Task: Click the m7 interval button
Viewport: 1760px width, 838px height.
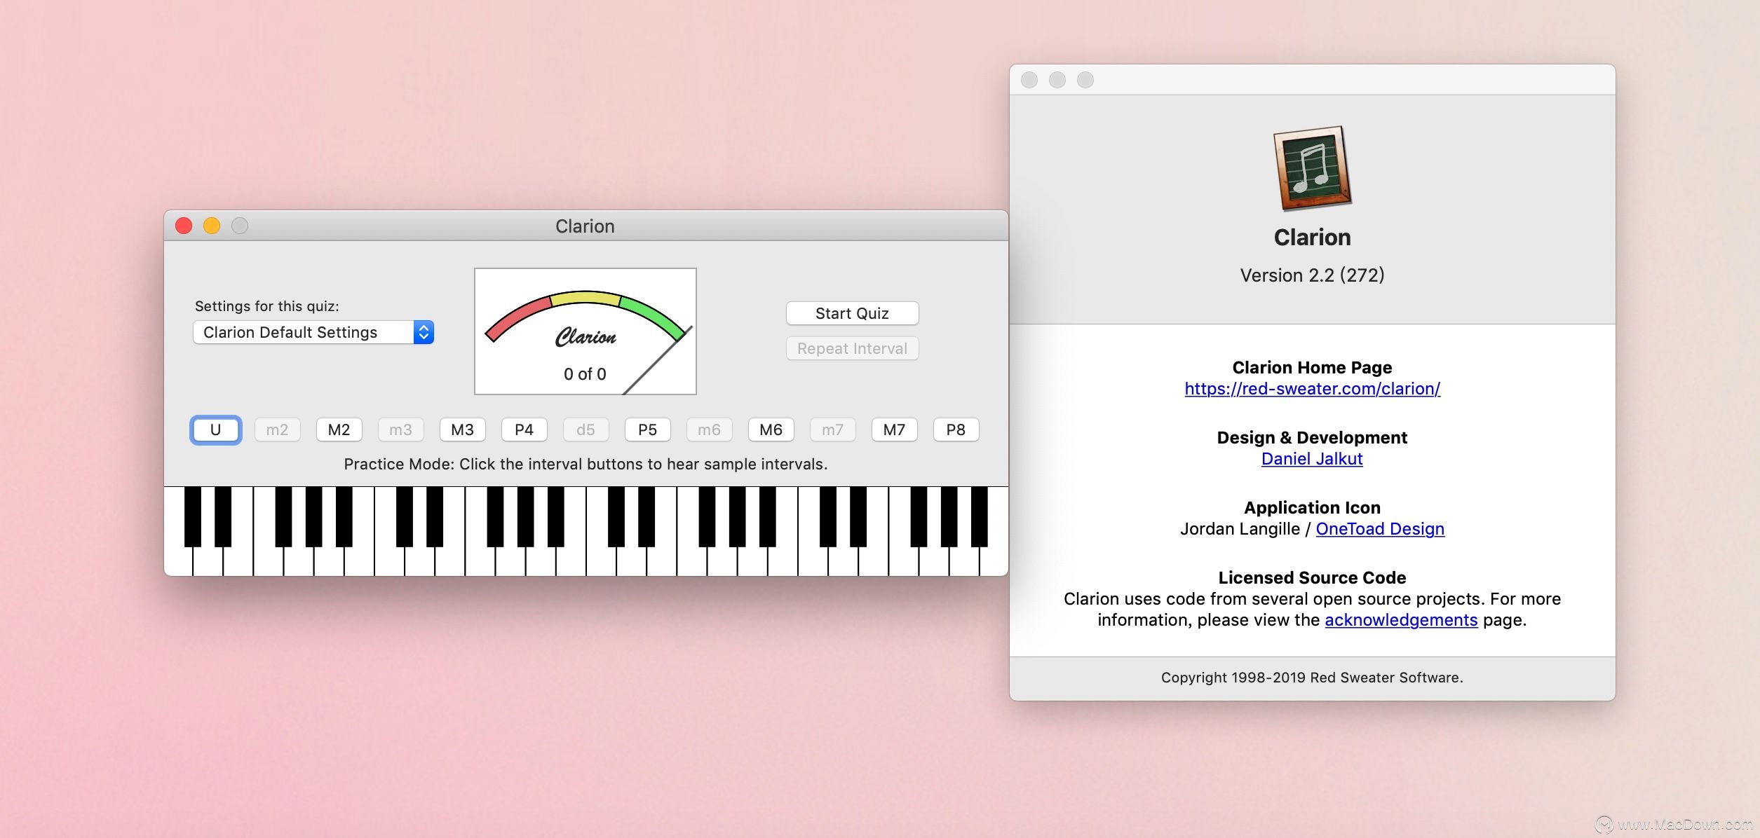Action: [x=832, y=430]
